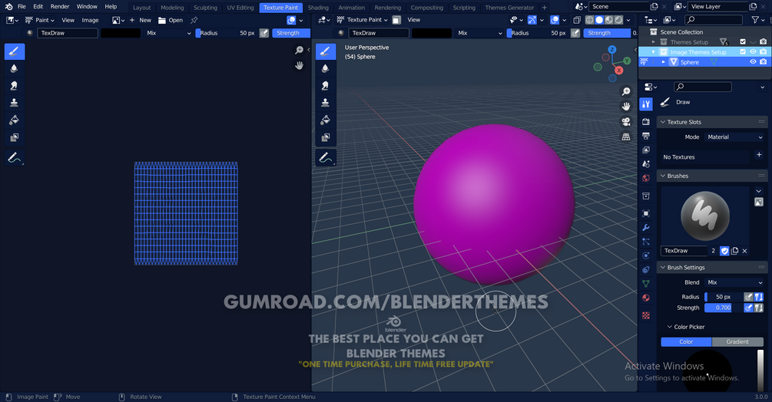Image resolution: width=772 pixels, height=402 pixels.
Task: Toggle Radius pressure sensitivity in Brush Settings
Action: [748, 297]
